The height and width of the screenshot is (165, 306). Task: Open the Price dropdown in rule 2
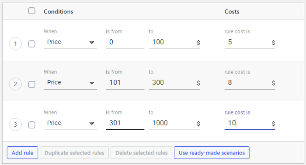click(70, 83)
